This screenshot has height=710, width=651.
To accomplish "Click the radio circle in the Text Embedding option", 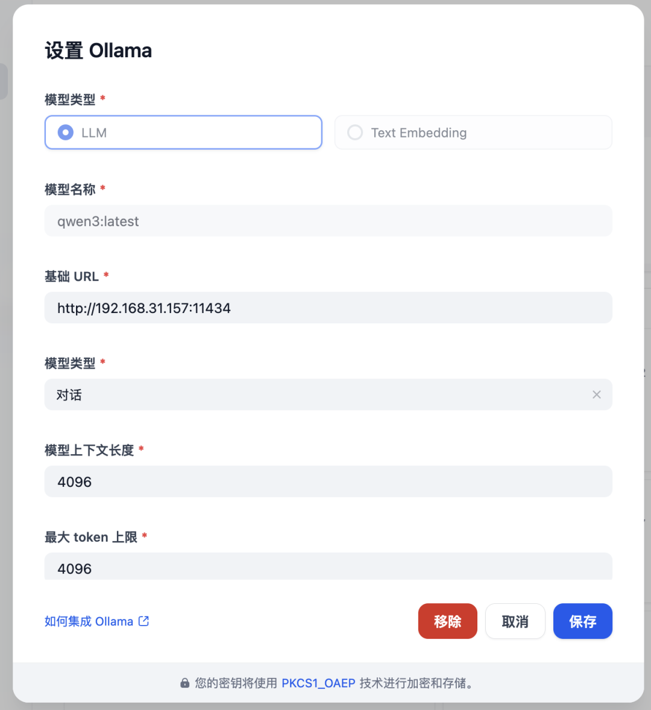I will [354, 132].
